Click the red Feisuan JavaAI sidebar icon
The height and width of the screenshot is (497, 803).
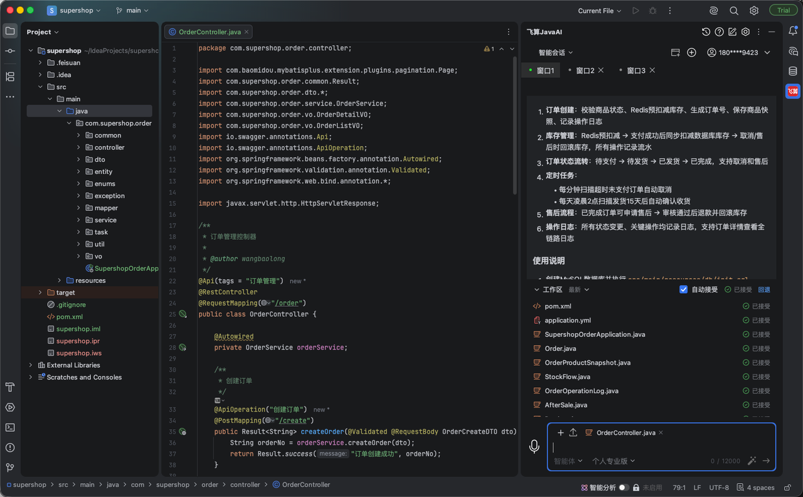[x=793, y=91]
